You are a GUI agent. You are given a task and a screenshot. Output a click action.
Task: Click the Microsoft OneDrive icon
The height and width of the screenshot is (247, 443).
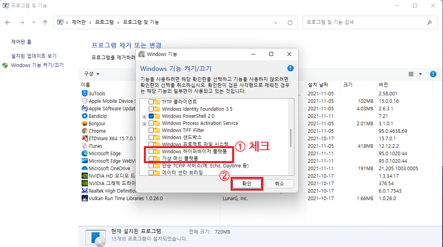(84, 168)
